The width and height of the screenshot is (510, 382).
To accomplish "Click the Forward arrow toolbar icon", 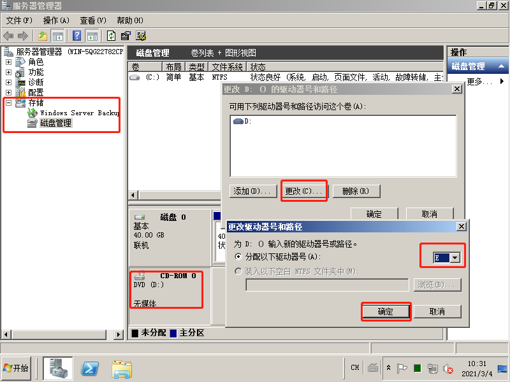I will (23, 36).
